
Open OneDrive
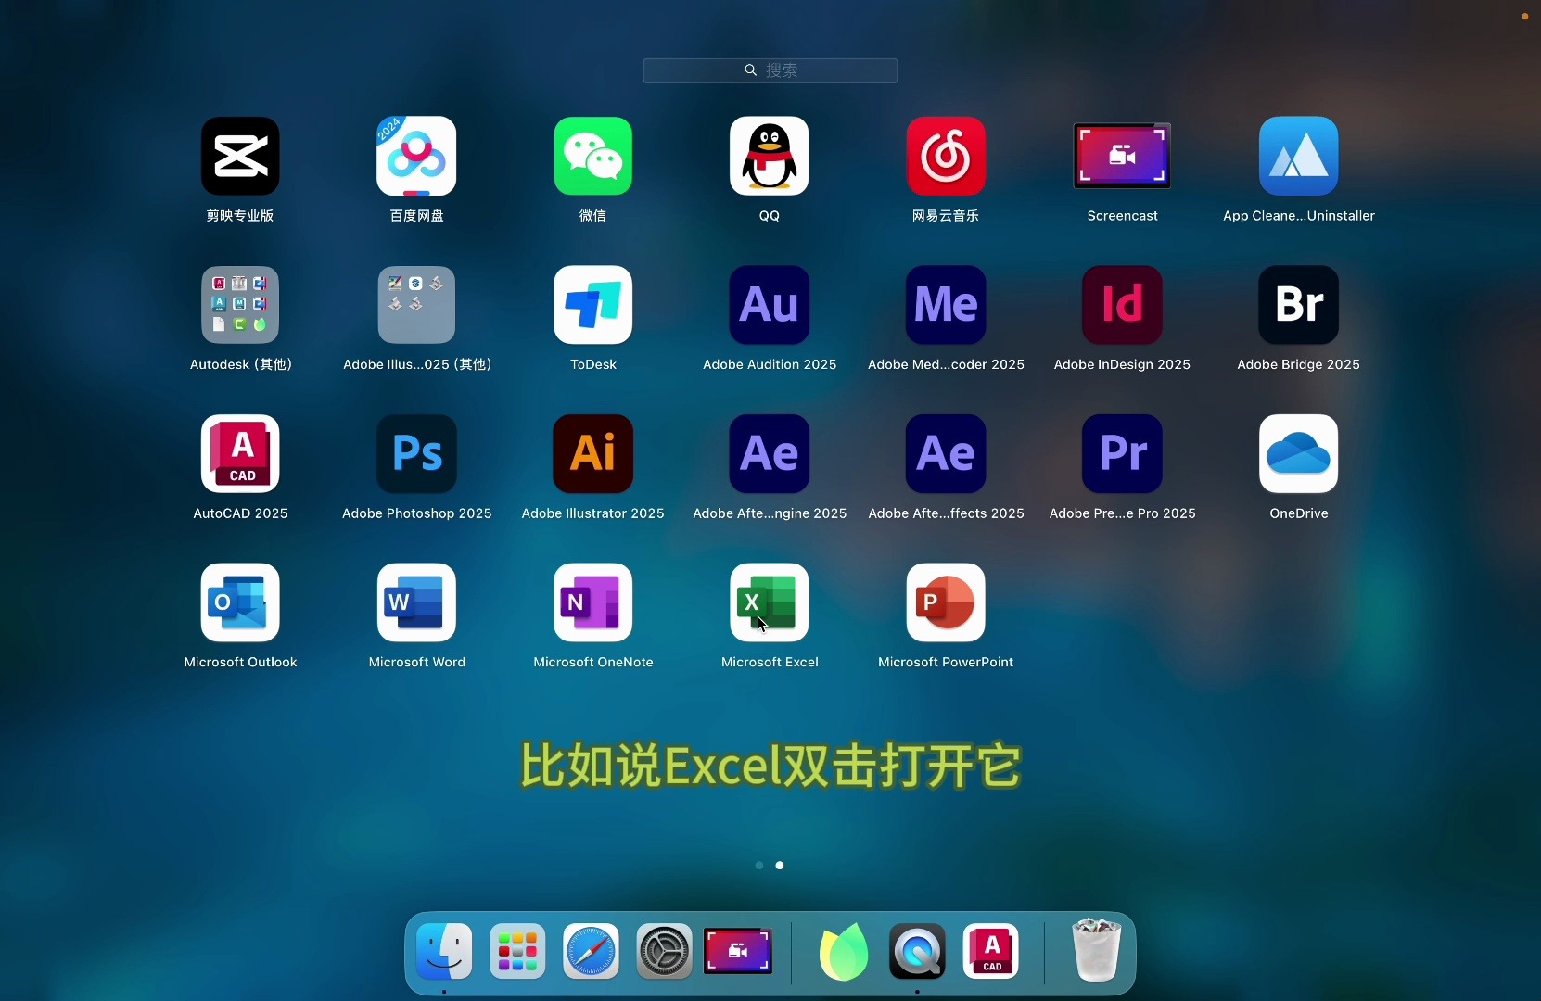(1299, 454)
